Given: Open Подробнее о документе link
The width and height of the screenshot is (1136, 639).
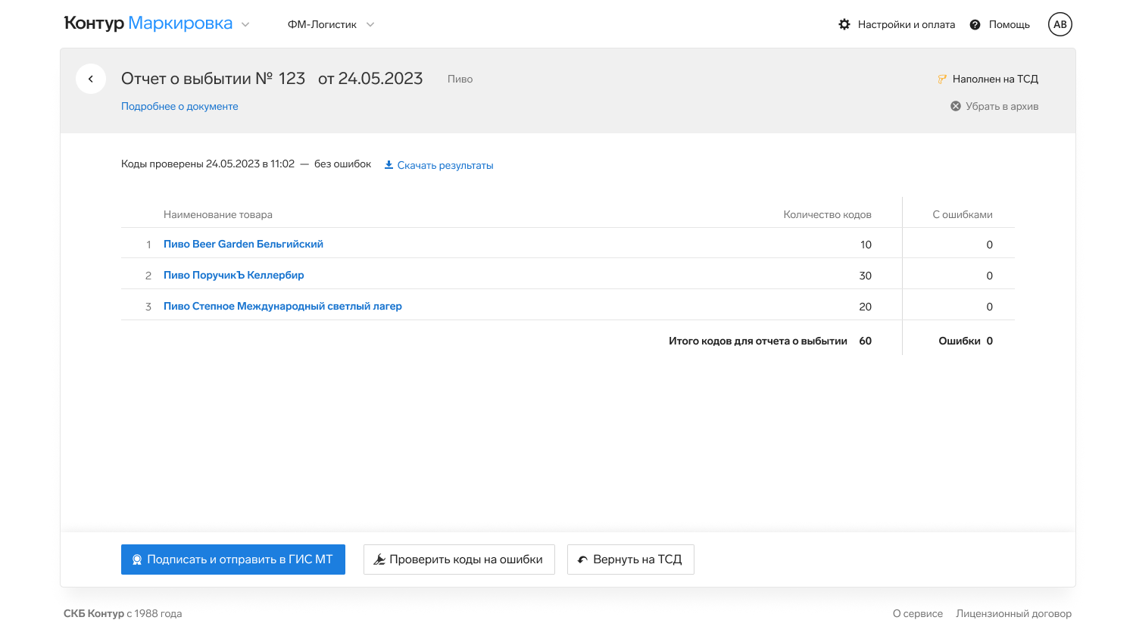Looking at the screenshot, I should point(179,106).
